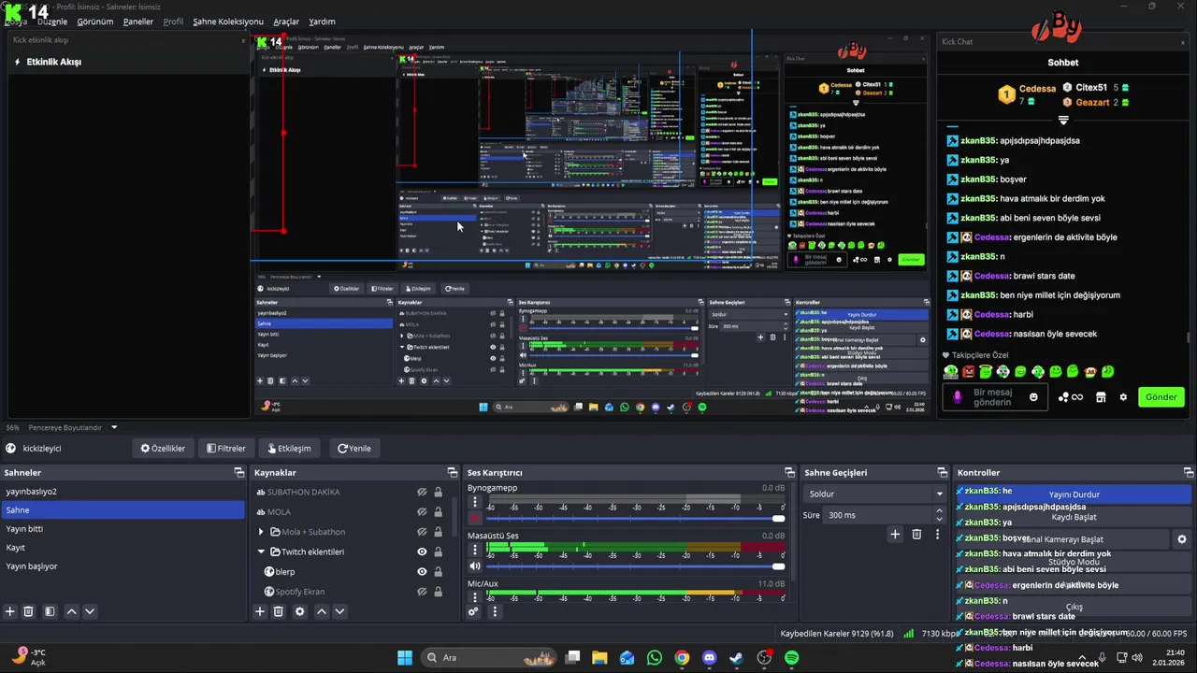Add a new source in Kaynaklar panel
The image size is (1197, 673).
(260, 611)
